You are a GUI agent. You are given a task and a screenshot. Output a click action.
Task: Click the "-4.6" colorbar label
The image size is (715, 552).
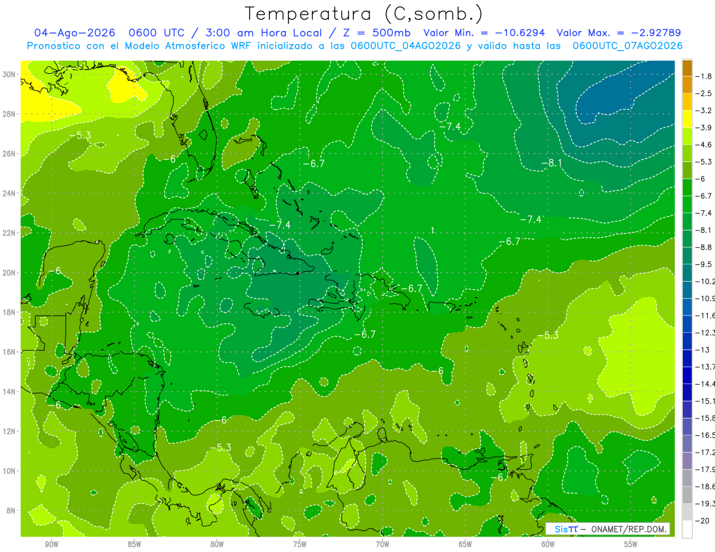tap(704, 145)
